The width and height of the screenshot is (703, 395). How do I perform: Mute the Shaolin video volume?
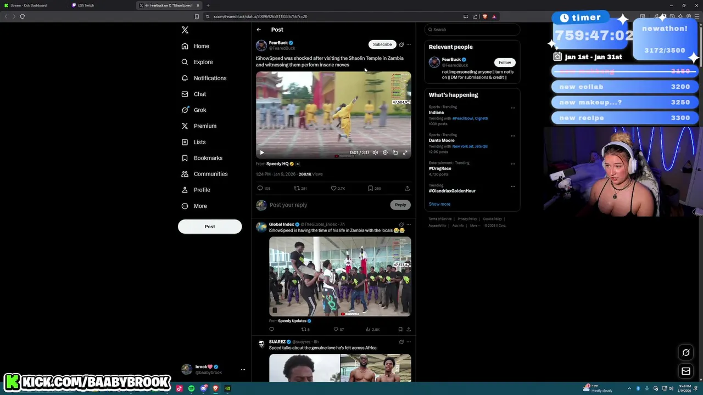pyautogui.click(x=375, y=153)
